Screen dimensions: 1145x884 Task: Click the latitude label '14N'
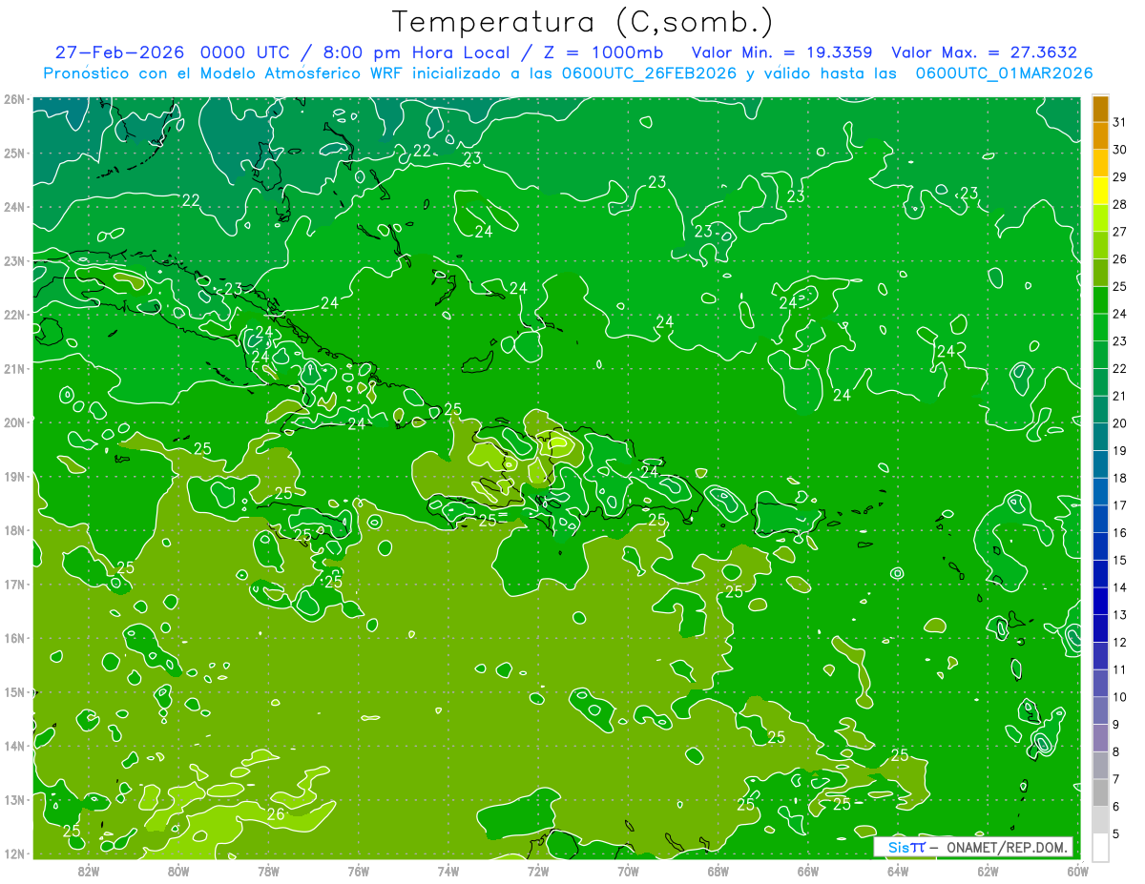point(14,746)
